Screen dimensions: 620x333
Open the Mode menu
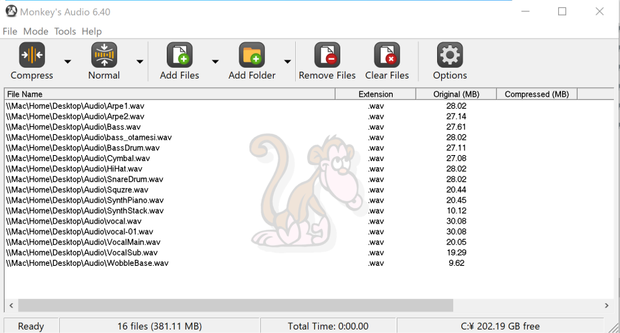36,31
